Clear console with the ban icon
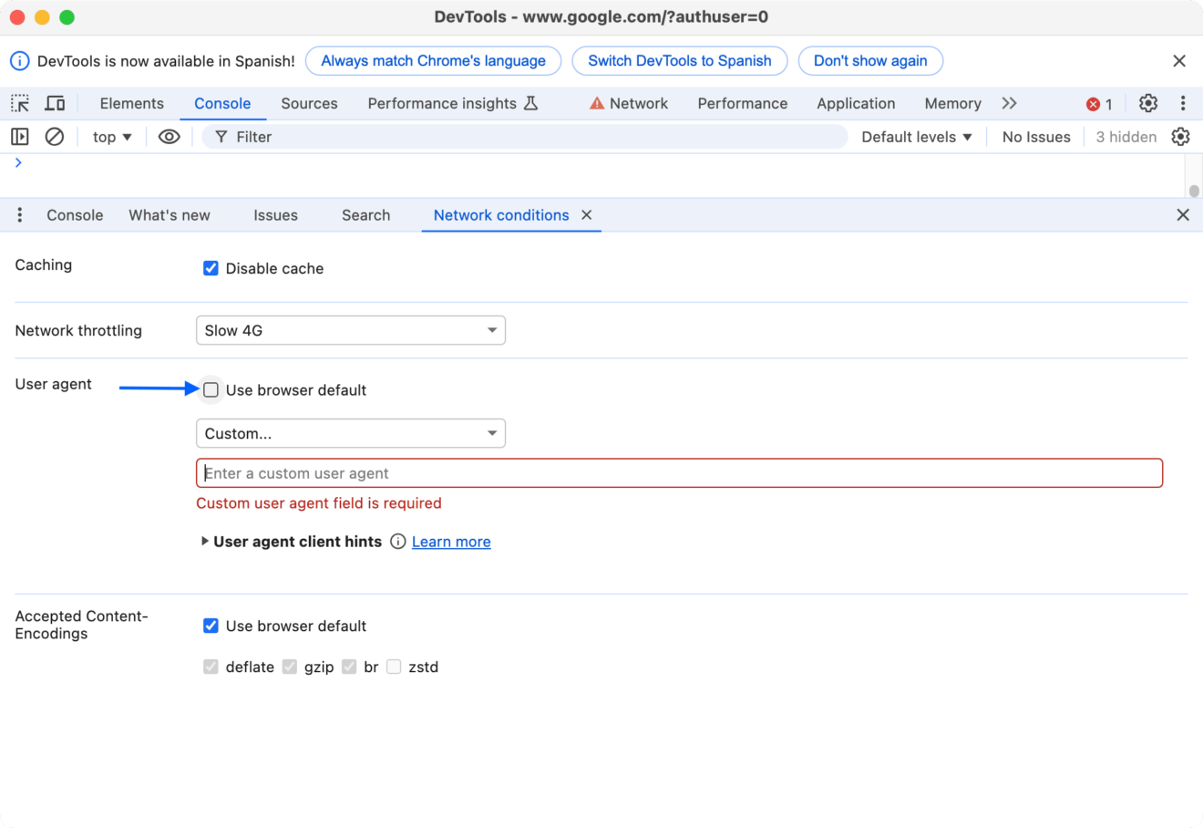The height and width of the screenshot is (828, 1203). click(55, 137)
